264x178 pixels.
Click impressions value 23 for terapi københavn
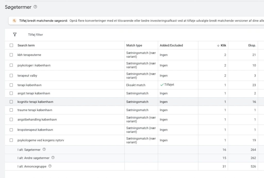pos(254,85)
